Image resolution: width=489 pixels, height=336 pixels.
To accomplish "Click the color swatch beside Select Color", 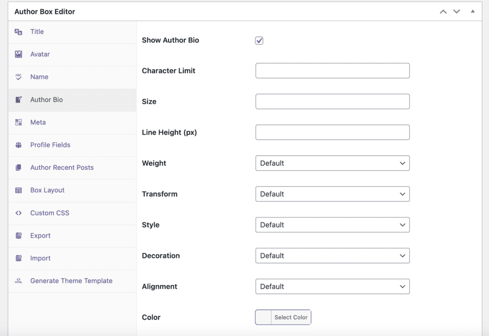I will [263, 317].
